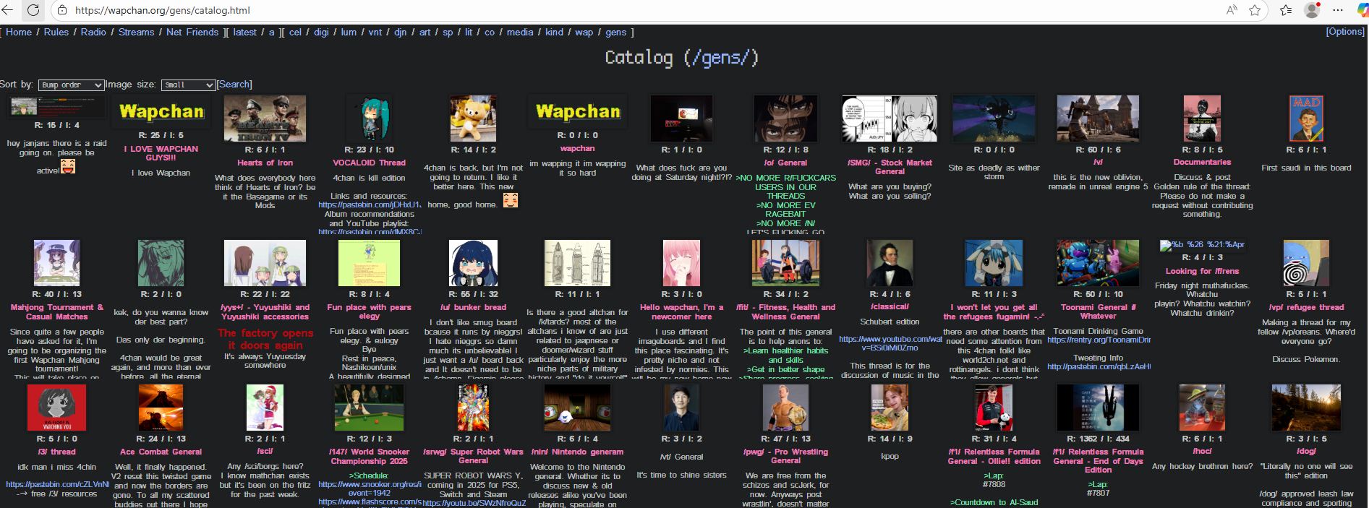Open Toonami General thread thumbnail

(x=1098, y=264)
